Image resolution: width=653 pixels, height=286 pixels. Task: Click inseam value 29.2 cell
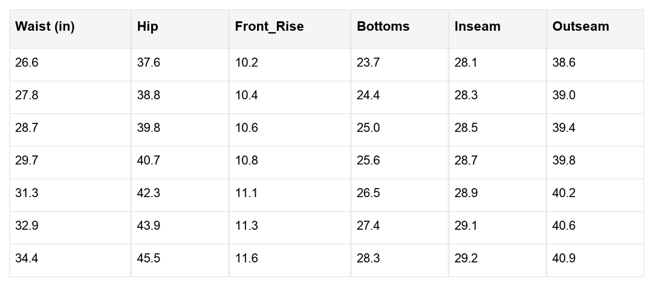466,259
